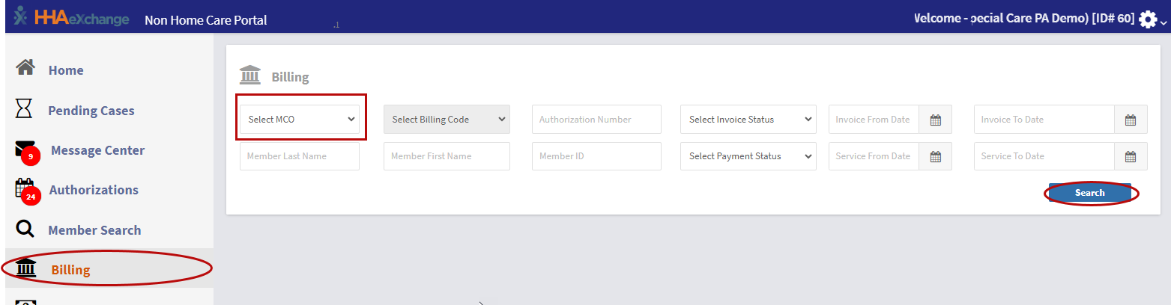
Task: Click the Billing bank icon in sidebar
Action: 25,268
